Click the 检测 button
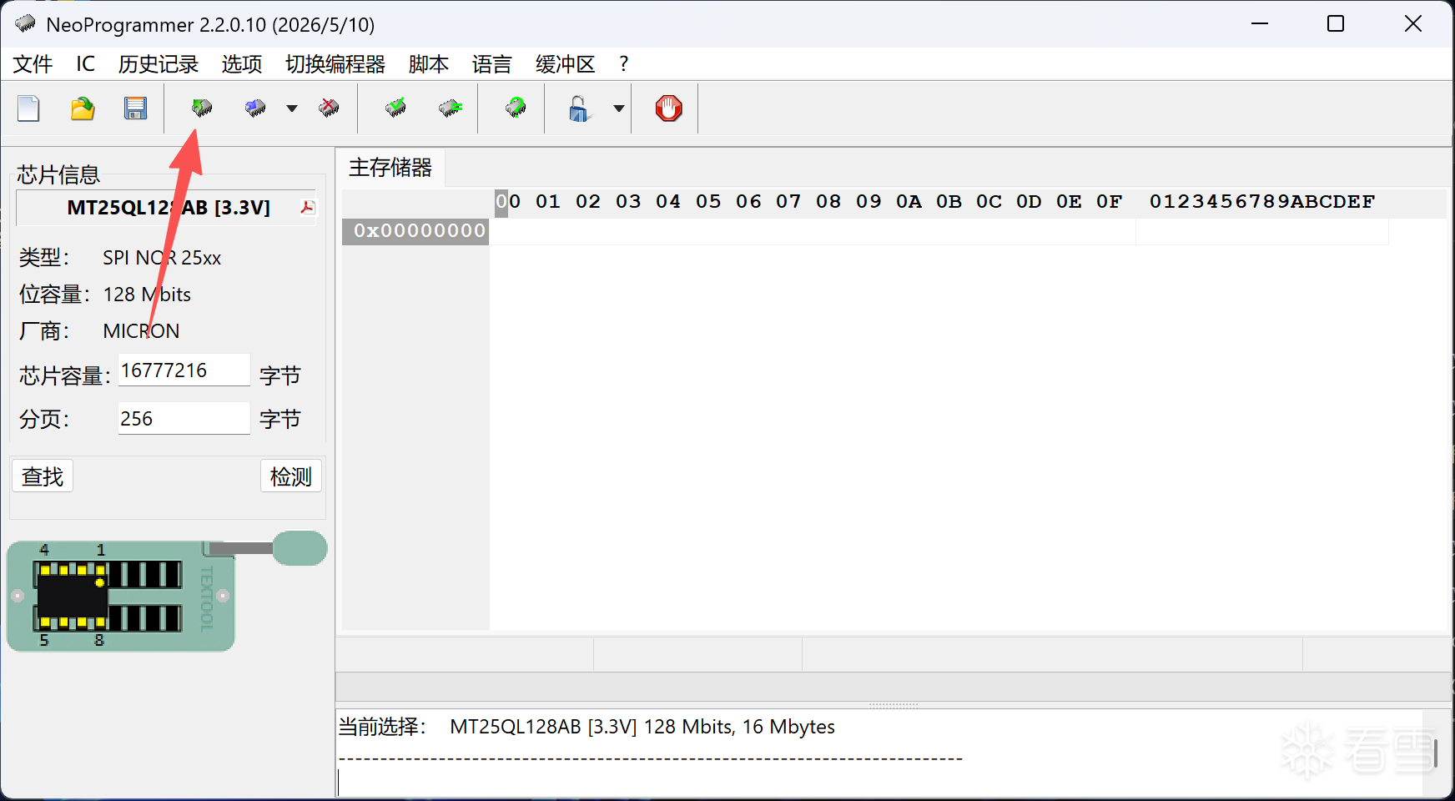Viewport: 1455px width, 801px height. click(291, 476)
